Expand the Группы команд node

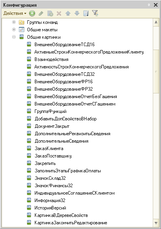(x=14, y=22)
